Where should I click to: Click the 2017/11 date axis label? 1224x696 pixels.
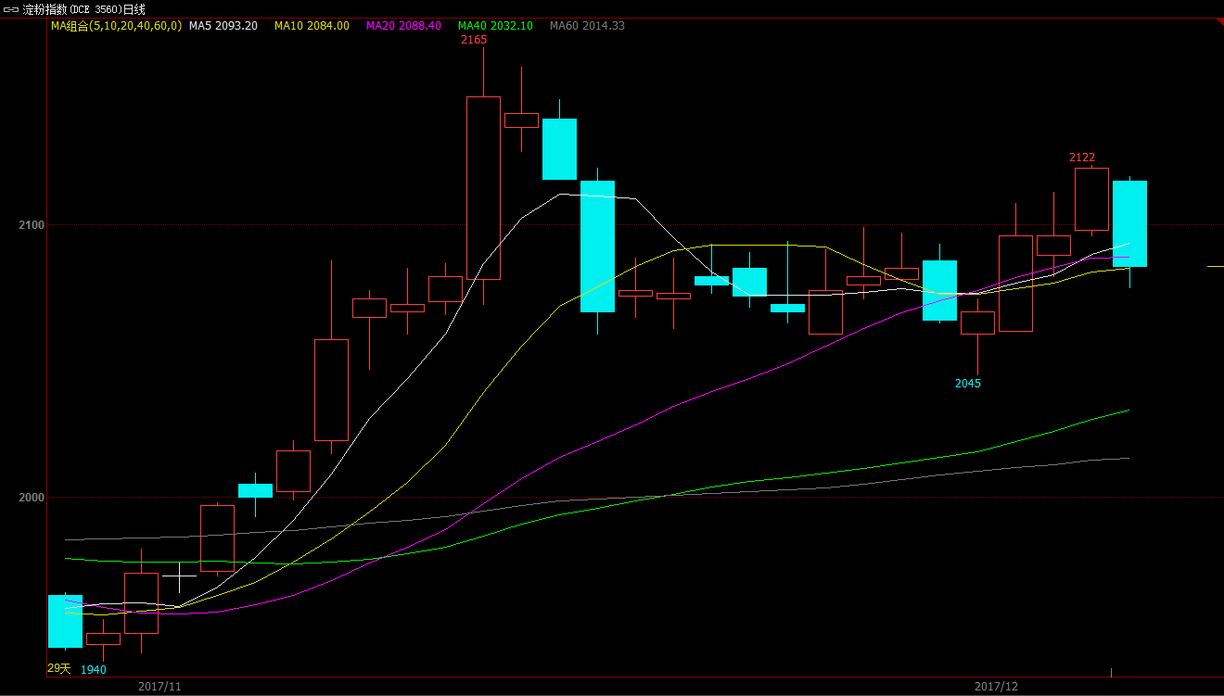159,687
